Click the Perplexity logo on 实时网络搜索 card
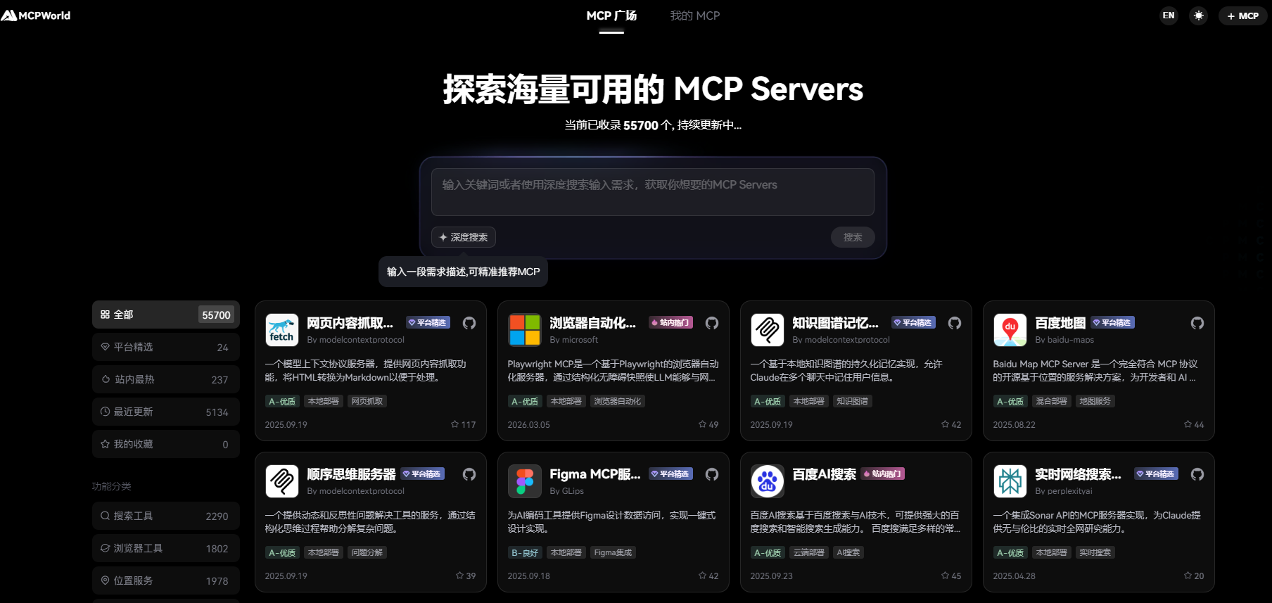 coord(1010,481)
